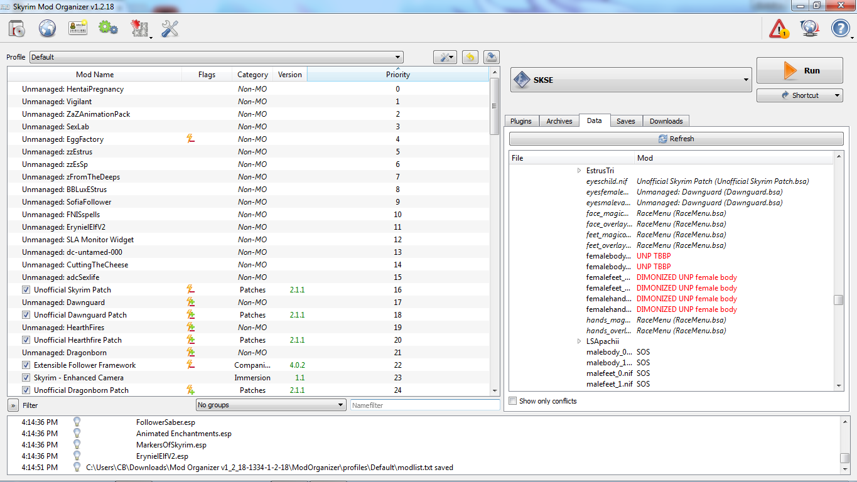
Task: Click the flag icon on Unmanaged: Dragonborn row
Action: click(190, 353)
